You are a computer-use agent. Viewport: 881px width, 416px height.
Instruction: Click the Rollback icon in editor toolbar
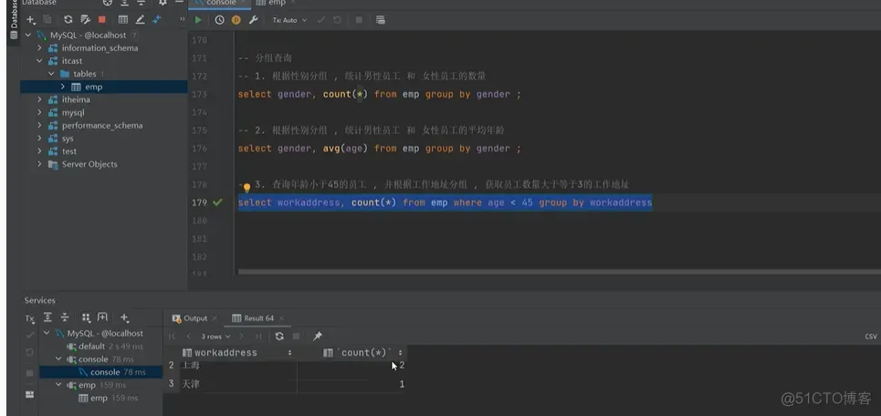[337, 20]
